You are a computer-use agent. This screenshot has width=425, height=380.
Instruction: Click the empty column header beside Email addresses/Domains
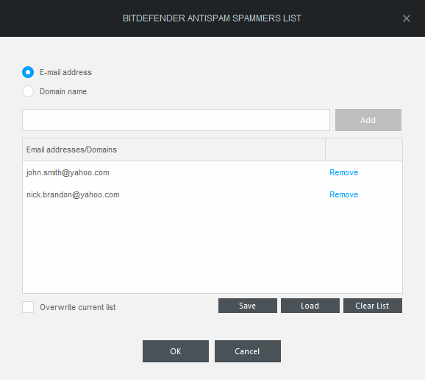click(364, 149)
